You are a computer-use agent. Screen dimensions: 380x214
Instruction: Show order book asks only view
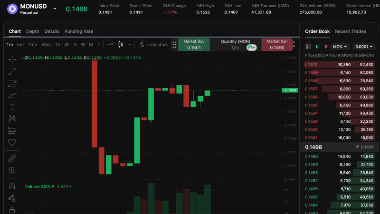[325, 47]
